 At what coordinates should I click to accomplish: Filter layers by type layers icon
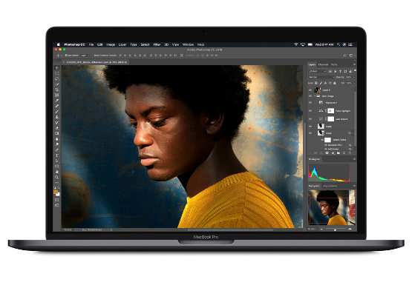340,71
